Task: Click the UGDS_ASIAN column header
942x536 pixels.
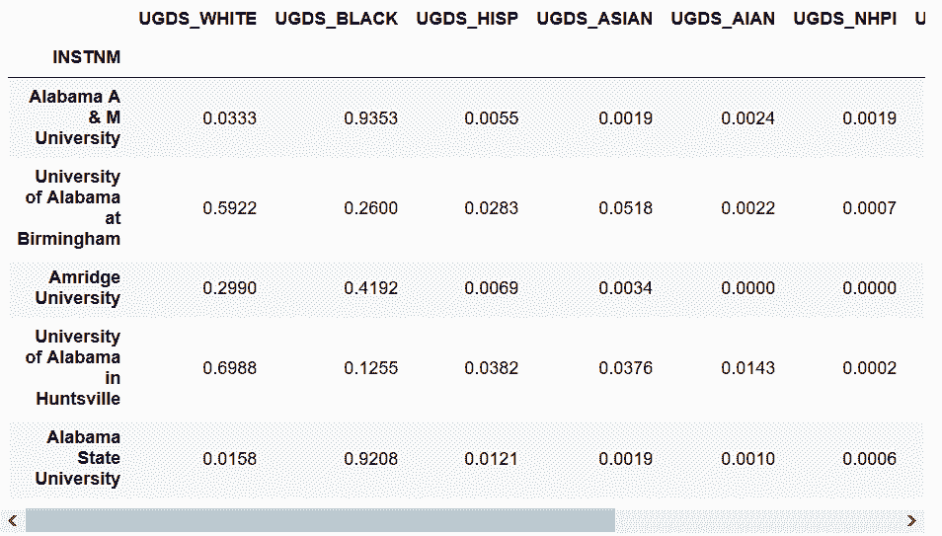Action: [x=594, y=19]
